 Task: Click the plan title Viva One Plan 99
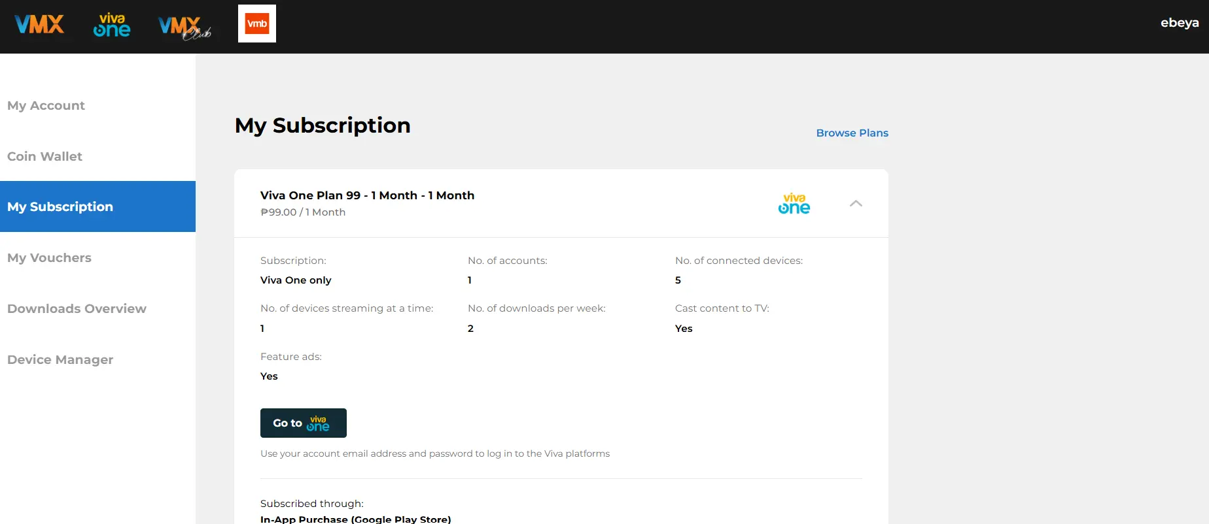367,195
